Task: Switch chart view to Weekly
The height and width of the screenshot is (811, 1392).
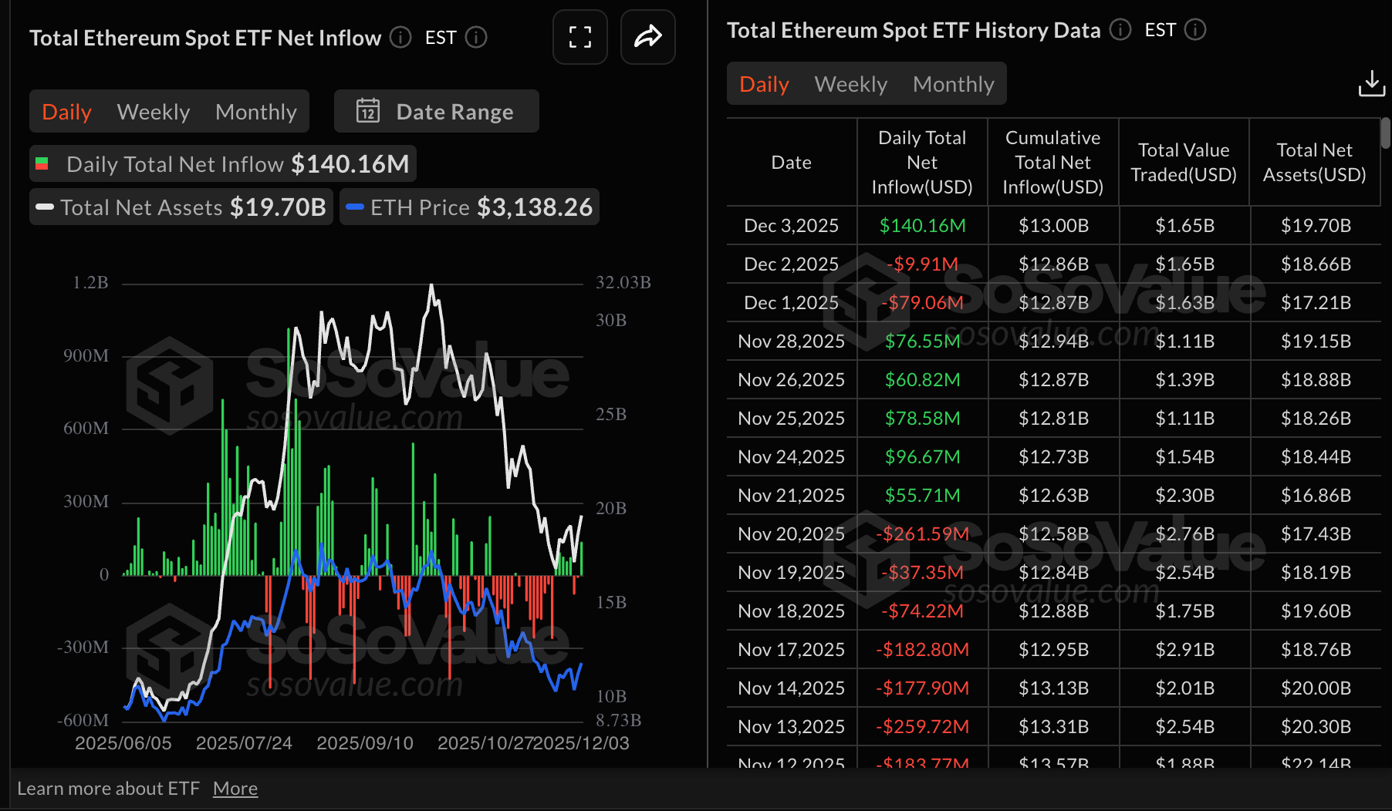Action: 153,111
